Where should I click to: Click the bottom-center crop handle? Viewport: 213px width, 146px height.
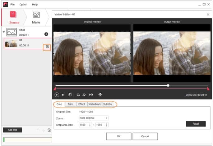tap(92, 75)
